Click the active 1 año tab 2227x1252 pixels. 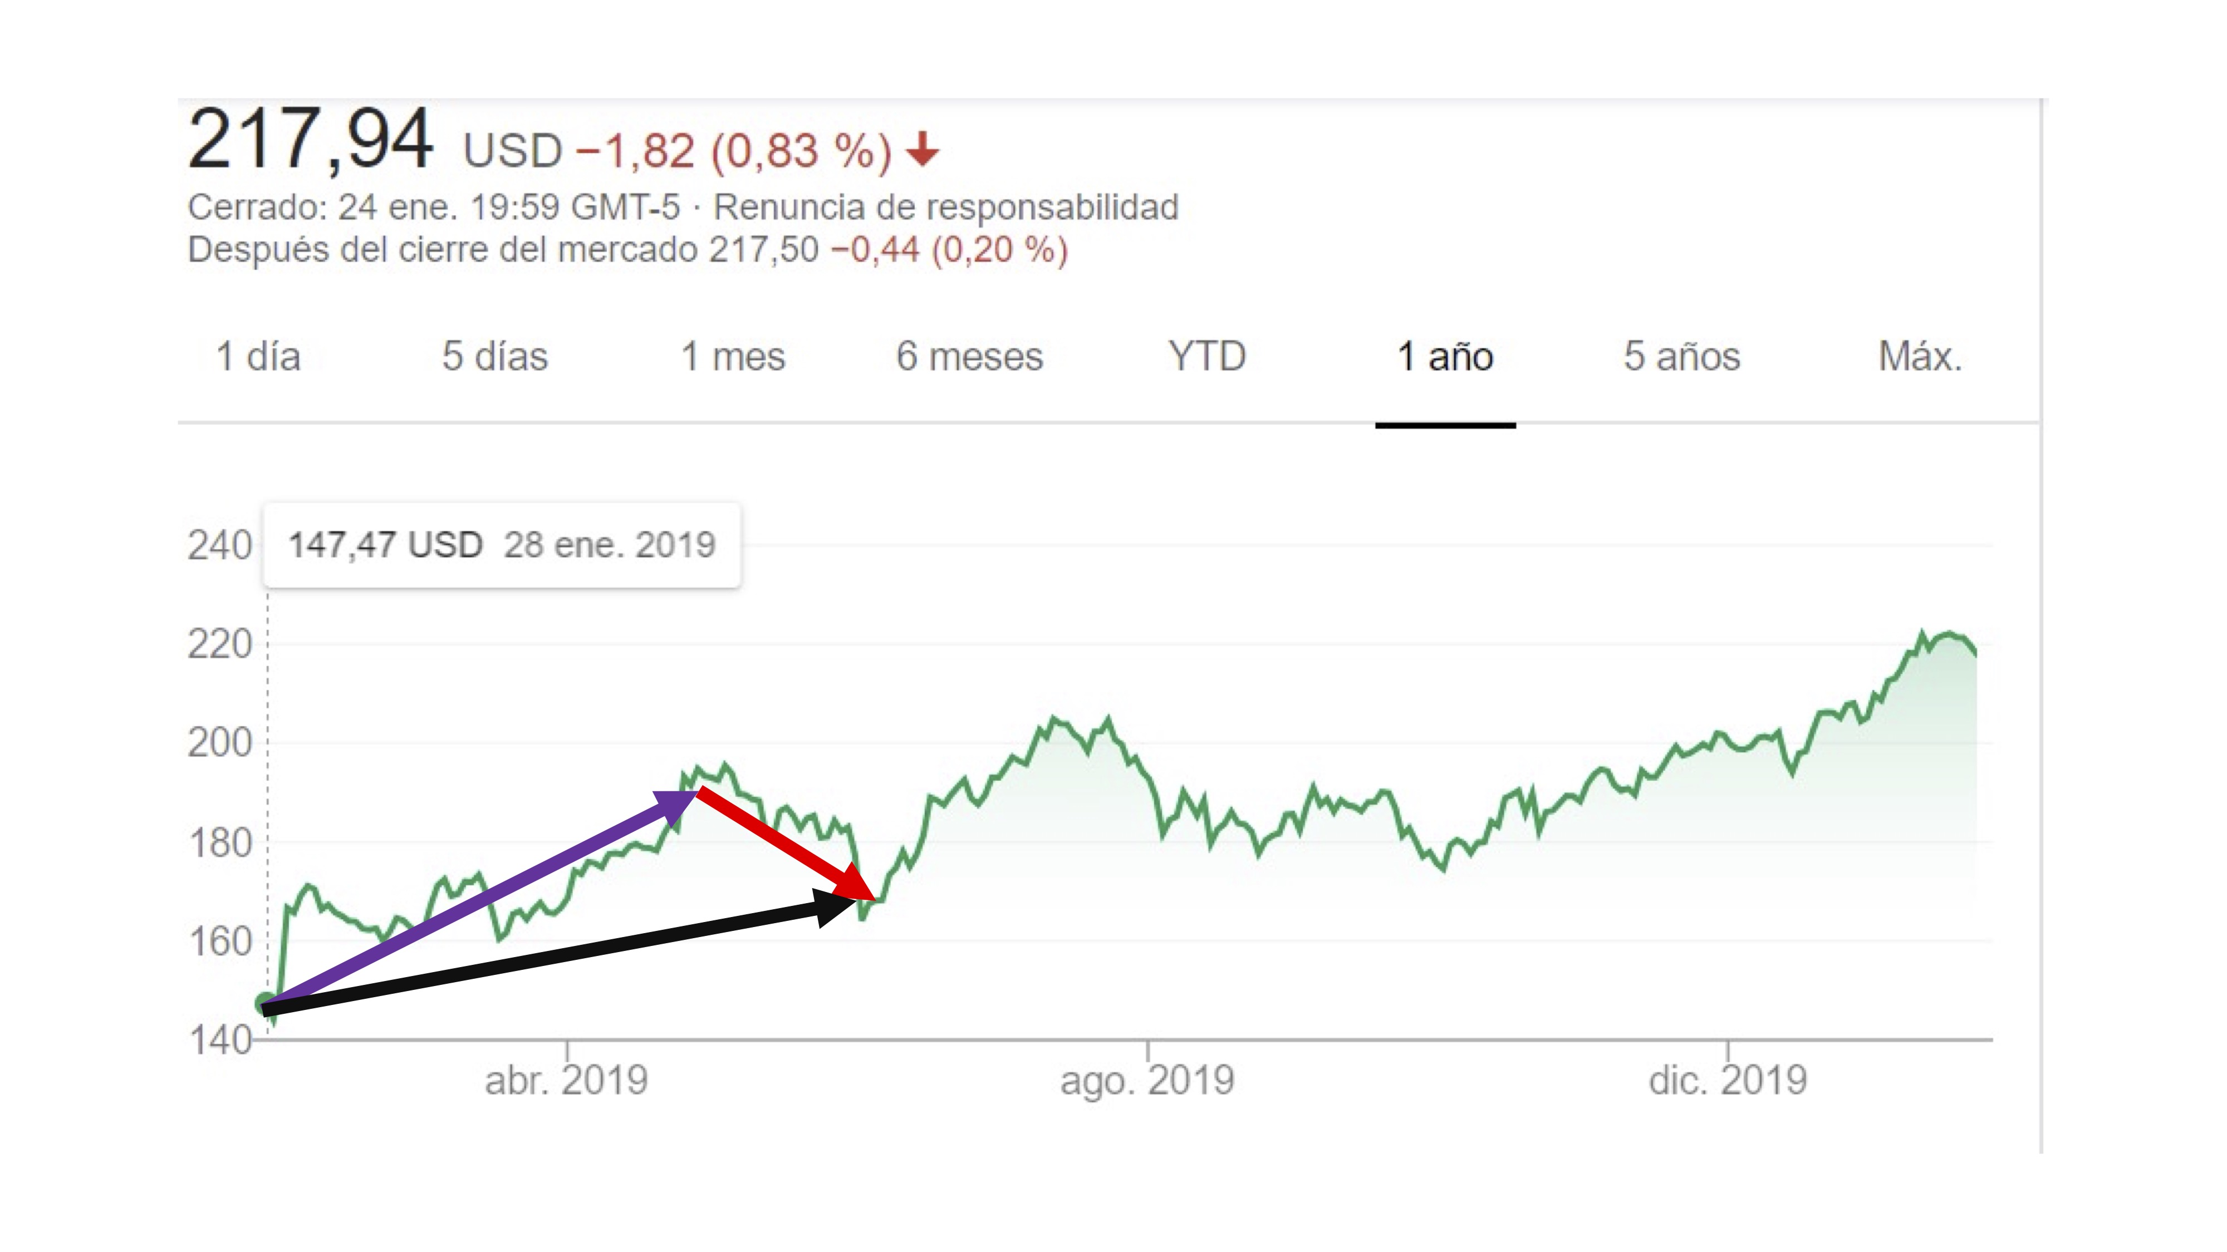1445,356
